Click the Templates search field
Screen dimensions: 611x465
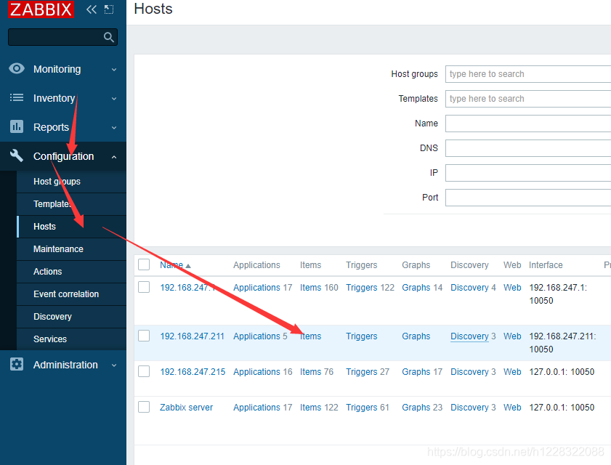coord(528,99)
